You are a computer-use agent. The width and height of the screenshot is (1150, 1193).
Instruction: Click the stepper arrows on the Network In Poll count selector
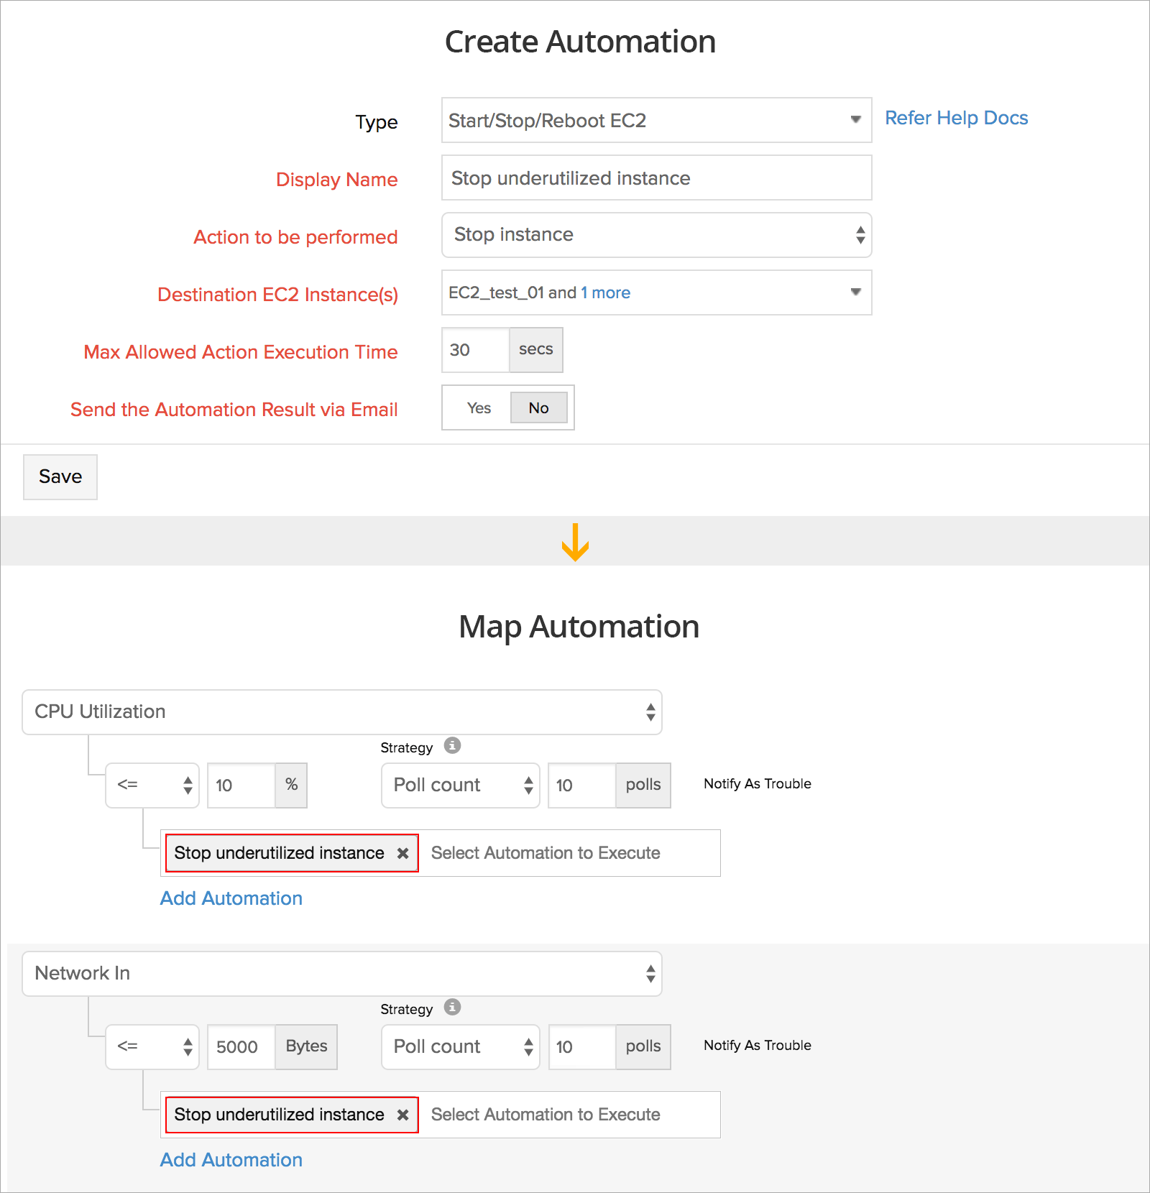click(529, 1047)
